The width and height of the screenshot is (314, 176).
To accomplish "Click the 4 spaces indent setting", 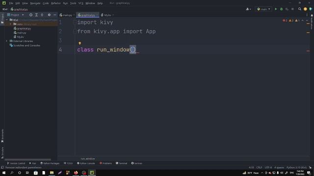I will tap(279, 167).
